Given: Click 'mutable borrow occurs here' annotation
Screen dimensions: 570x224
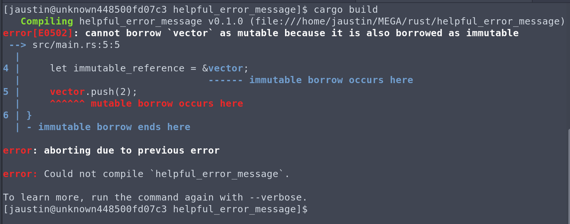Looking at the screenshot, I should (x=167, y=104).
